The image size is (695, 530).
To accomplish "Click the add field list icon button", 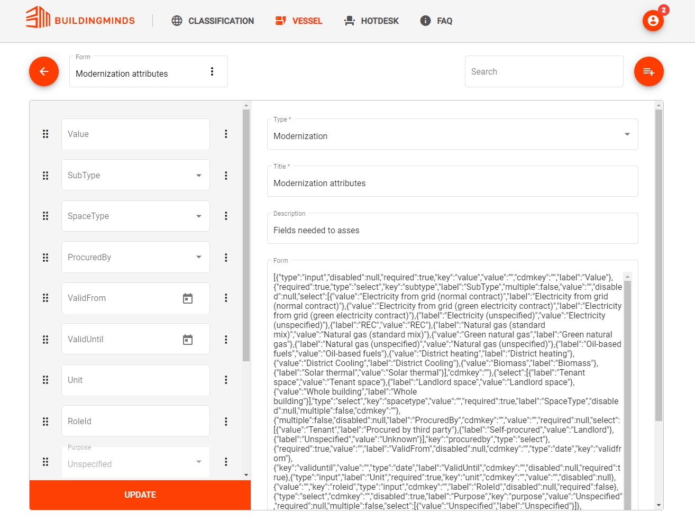I will [x=649, y=71].
